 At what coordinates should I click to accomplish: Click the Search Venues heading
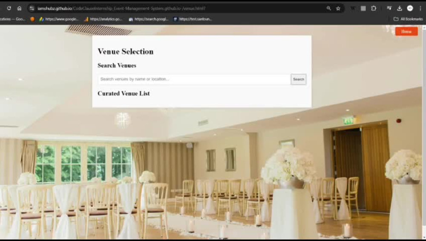point(117,66)
